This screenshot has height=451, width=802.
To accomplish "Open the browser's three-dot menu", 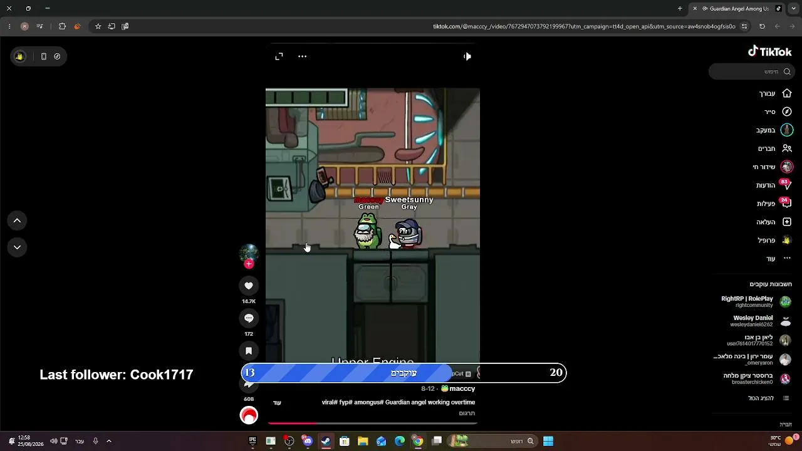I will tap(9, 26).
